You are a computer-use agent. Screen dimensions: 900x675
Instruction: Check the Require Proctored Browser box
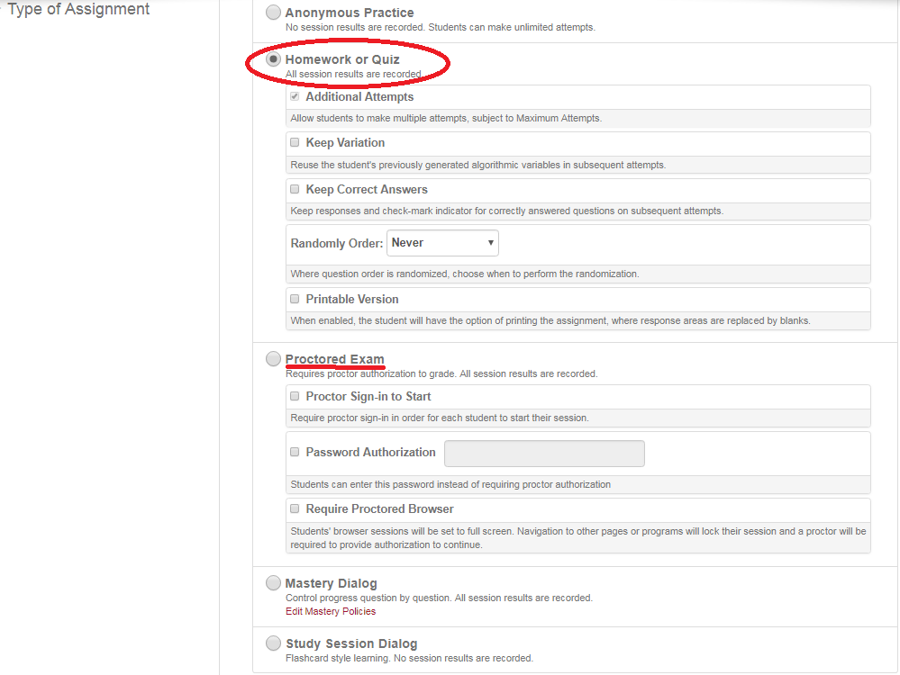tap(295, 508)
